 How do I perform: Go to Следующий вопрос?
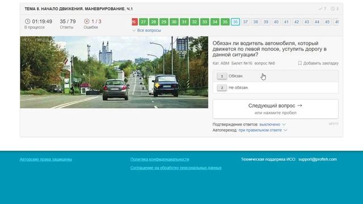[276, 109]
